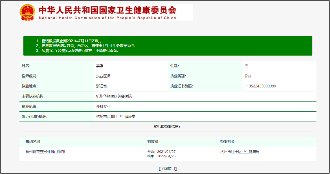This screenshot has height=174, width=330.
Task: Select the name value 高强
Action: [x=100, y=66]
